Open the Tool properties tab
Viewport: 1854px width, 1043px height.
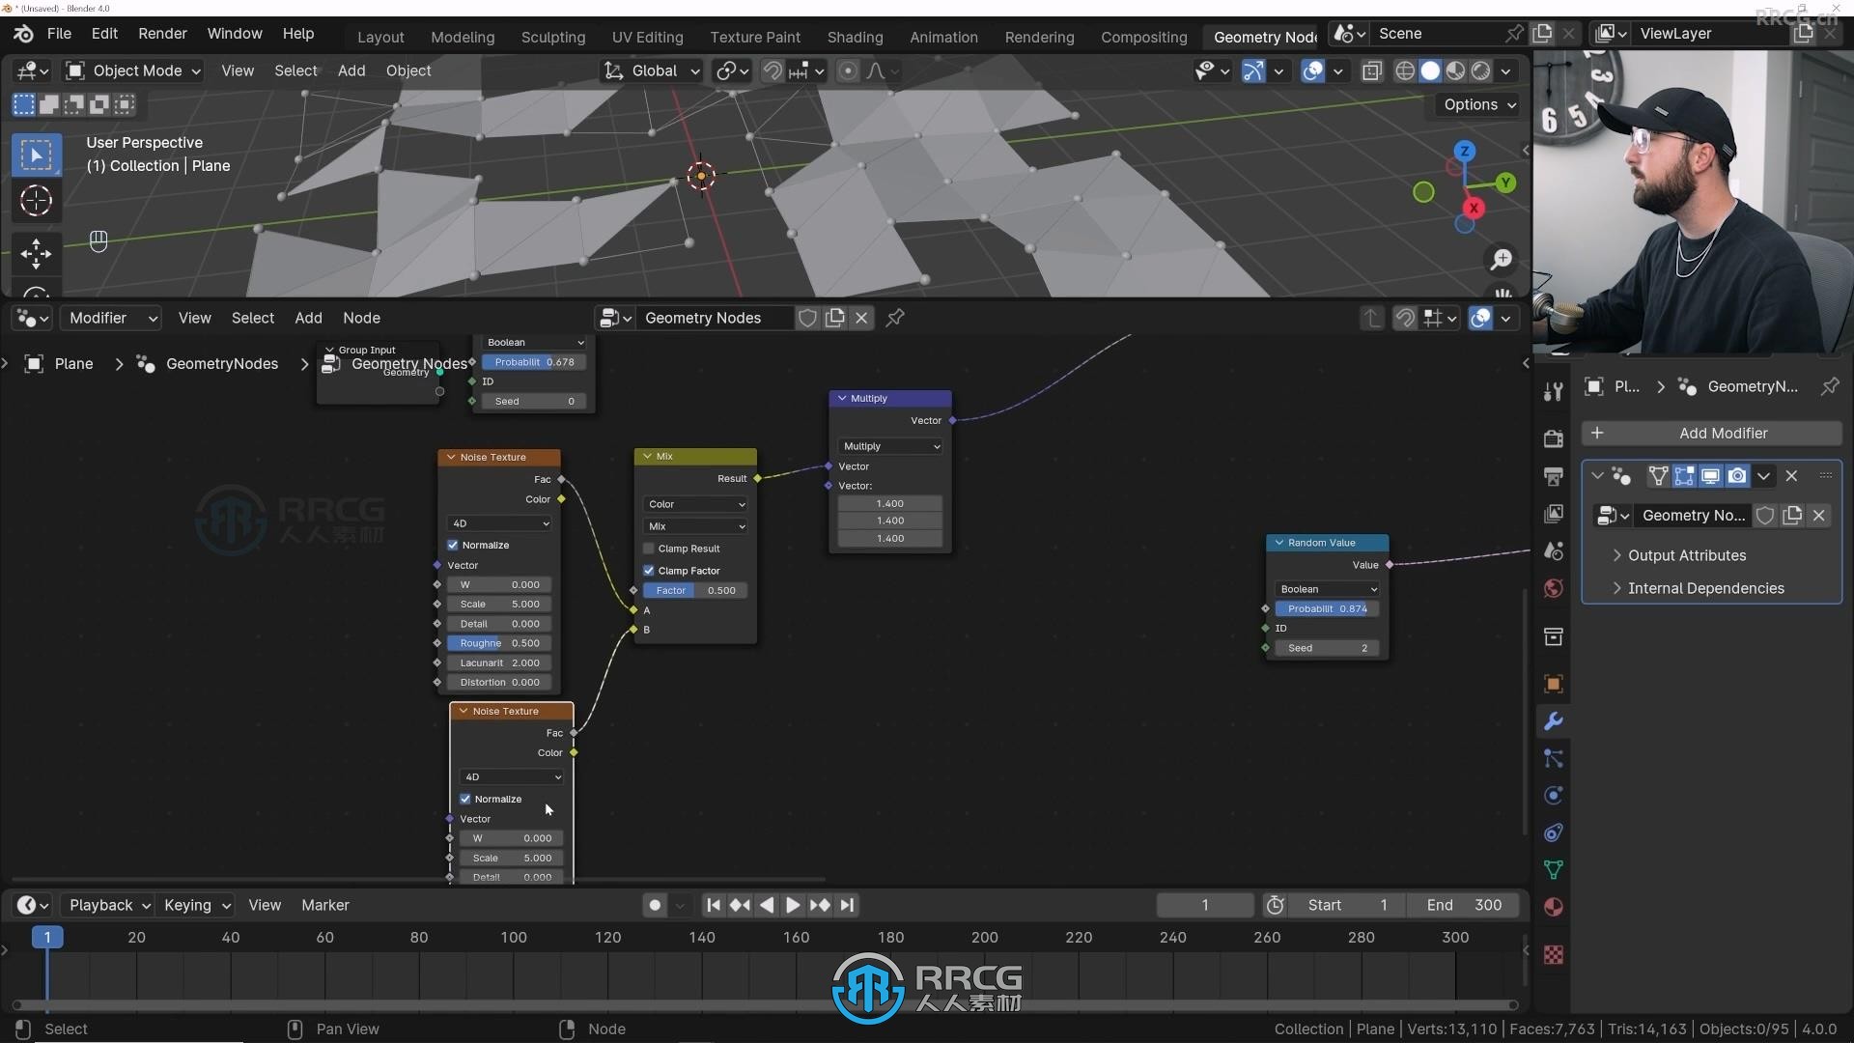tap(1553, 391)
